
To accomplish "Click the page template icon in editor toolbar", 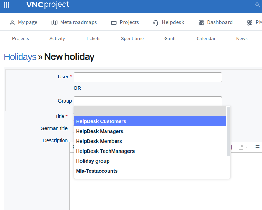I will pos(241,147).
